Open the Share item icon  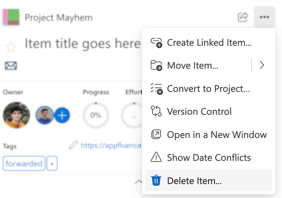243,17
